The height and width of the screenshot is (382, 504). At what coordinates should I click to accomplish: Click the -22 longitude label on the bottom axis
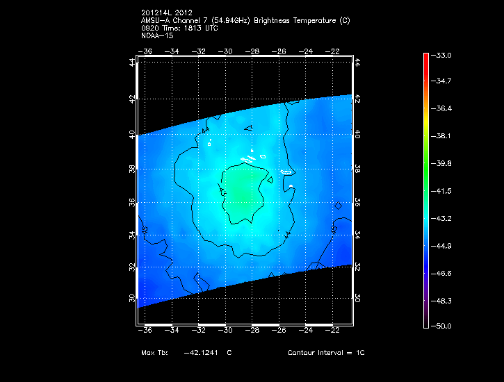pyautogui.click(x=334, y=330)
